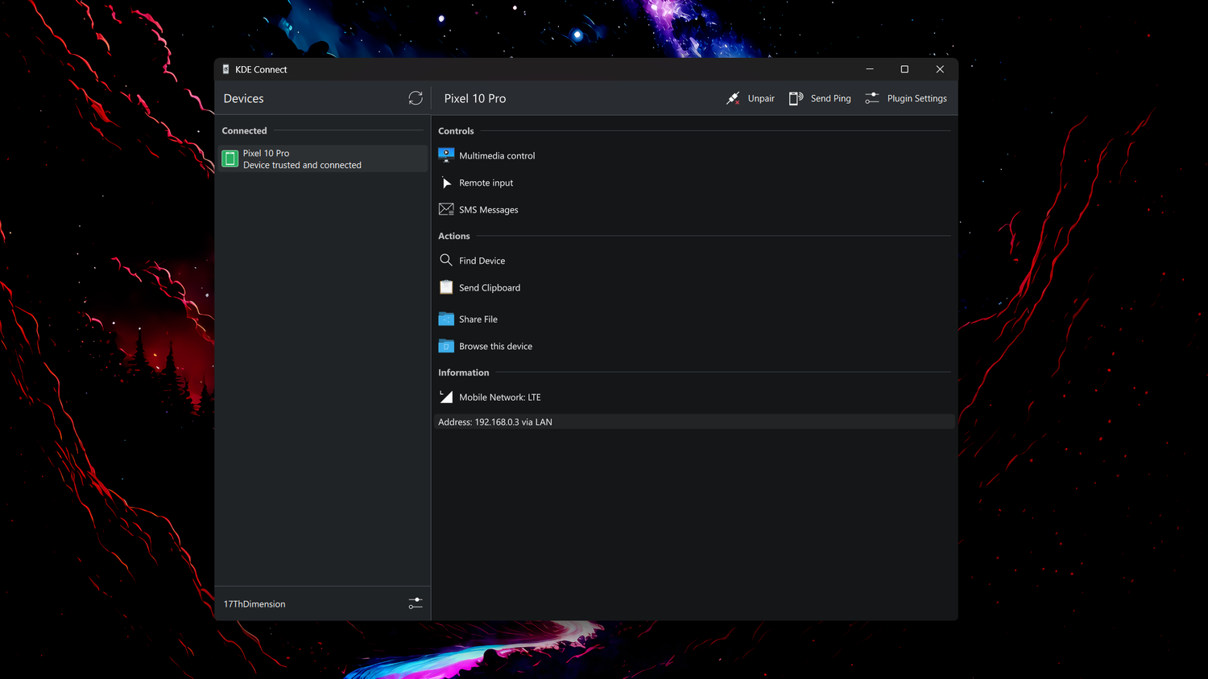Click the 17ThDimension device name
This screenshot has width=1208, height=679.
(x=254, y=604)
